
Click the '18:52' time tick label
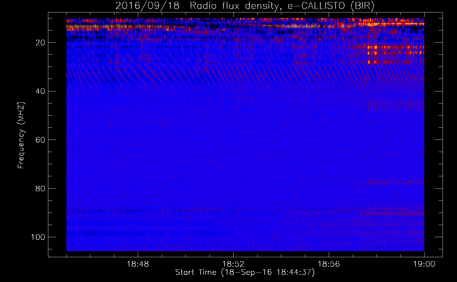coord(233,264)
